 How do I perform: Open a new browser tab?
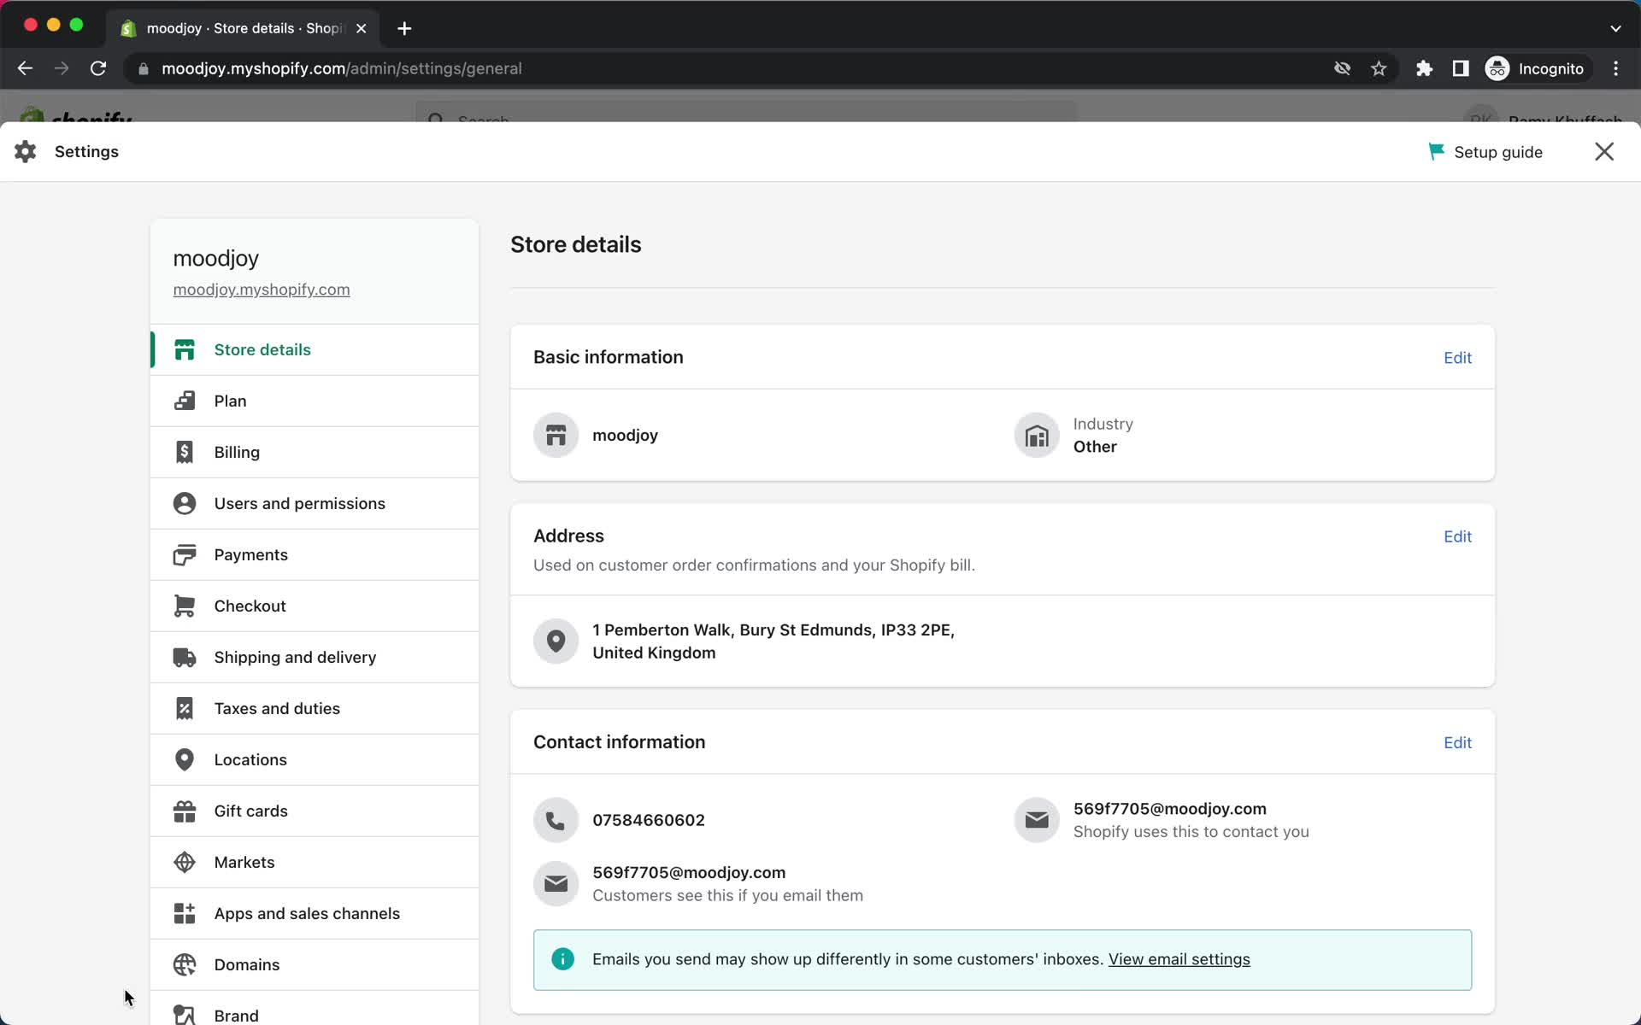click(x=404, y=28)
